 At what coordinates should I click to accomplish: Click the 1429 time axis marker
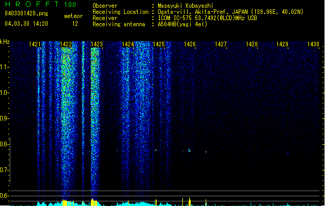tap(282, 44)
